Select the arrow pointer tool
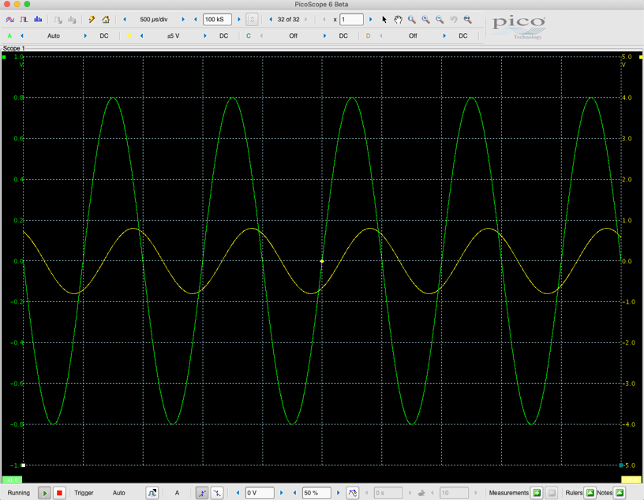Image resolution: width=644 pixels, height=500 pixels. [x=384, y=19]
